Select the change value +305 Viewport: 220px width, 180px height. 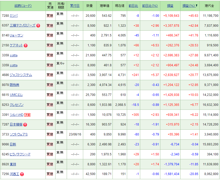click(x=135, y=115)
